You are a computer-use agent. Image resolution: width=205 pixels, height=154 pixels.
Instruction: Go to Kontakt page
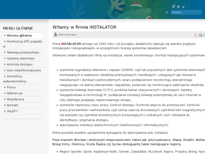click(x=23, y=105)
